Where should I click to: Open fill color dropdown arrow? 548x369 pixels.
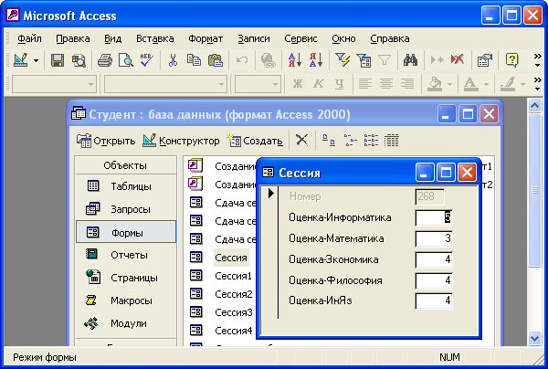pyautogui.click(x=449, y=84)
